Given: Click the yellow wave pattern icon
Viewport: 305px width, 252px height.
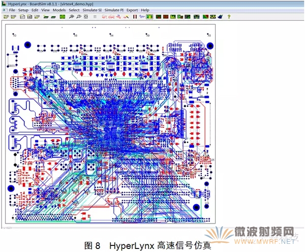Looking at the screenshot, I should (x=213, y=17).
